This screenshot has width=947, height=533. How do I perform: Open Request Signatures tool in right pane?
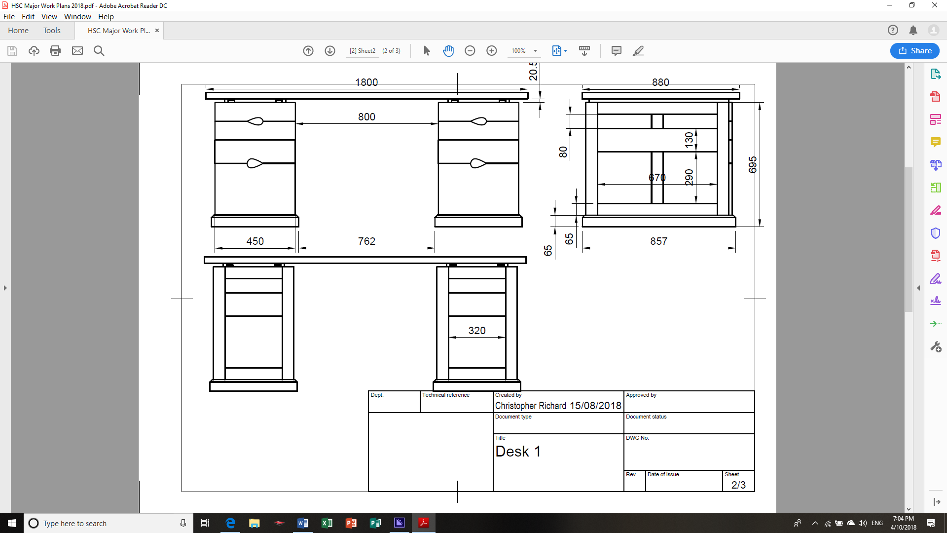click(x=935, y=301)
